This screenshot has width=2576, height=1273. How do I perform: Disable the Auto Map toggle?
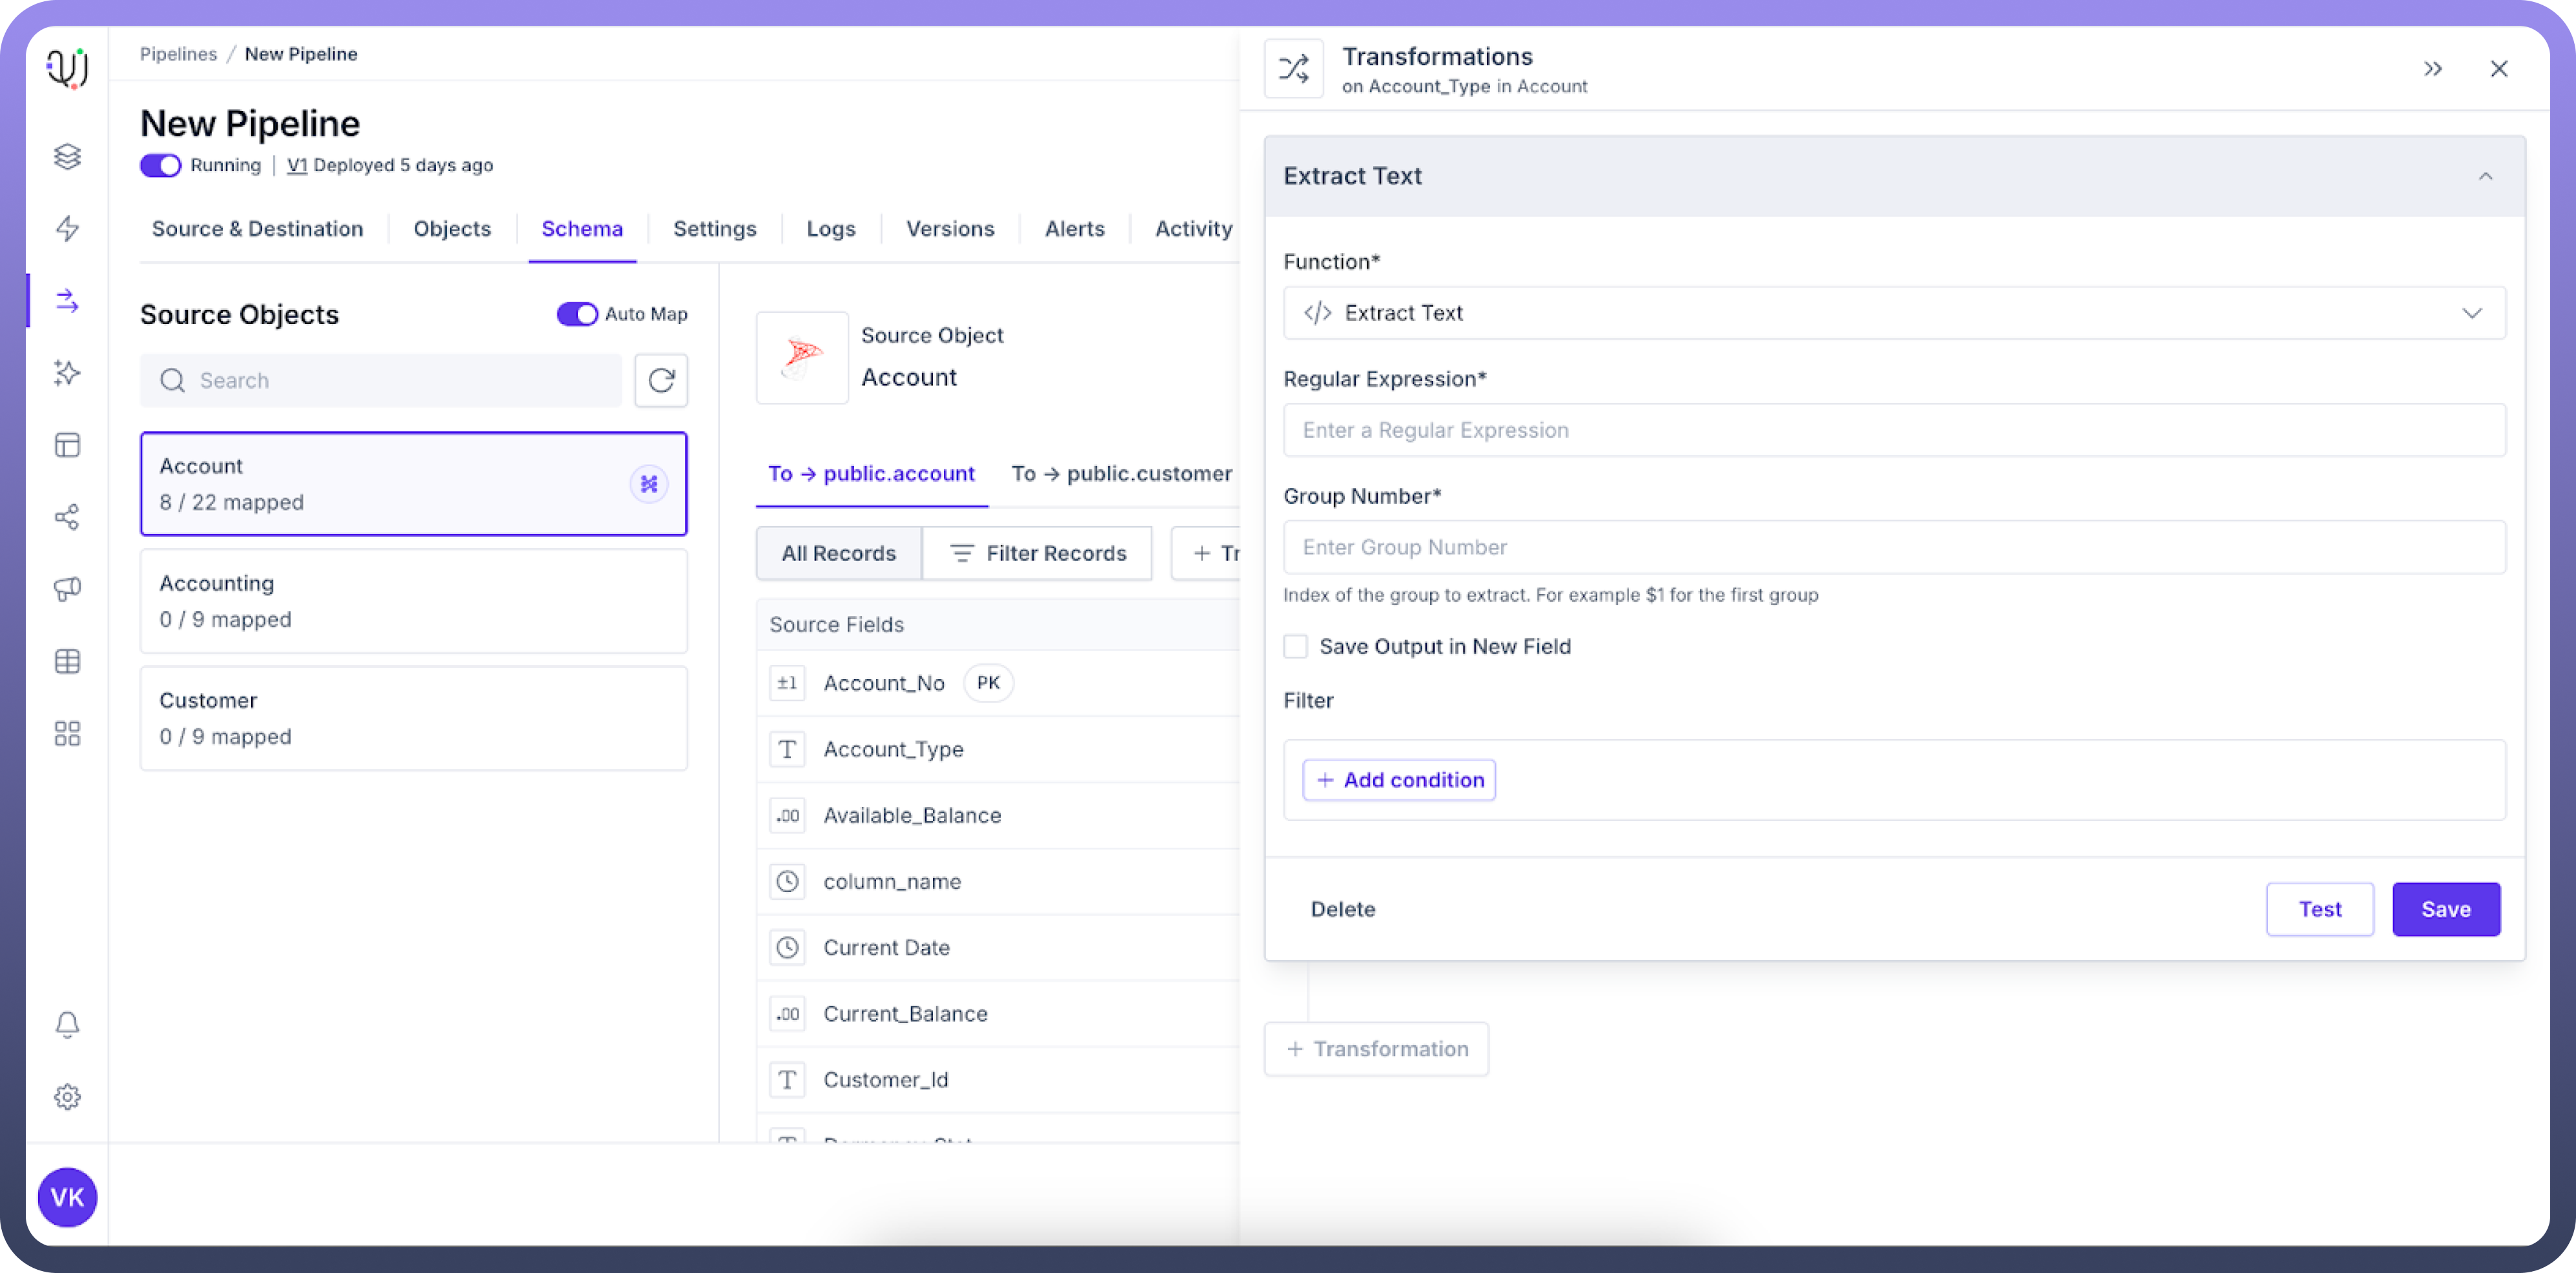pyautogui.click(x=577, y=314)
